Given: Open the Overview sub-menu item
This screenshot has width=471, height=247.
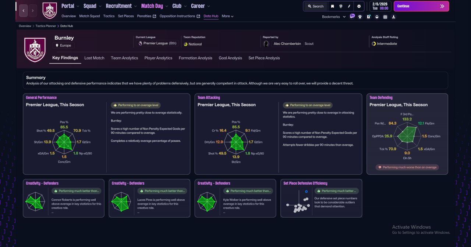Looking at the screenshot, I should tap(69, 16).
